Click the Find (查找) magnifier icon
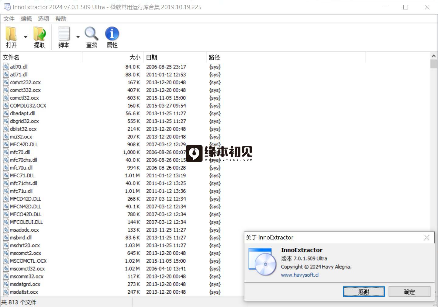The width and height of the screenshot is (438, 307). (x=91, y=34)
